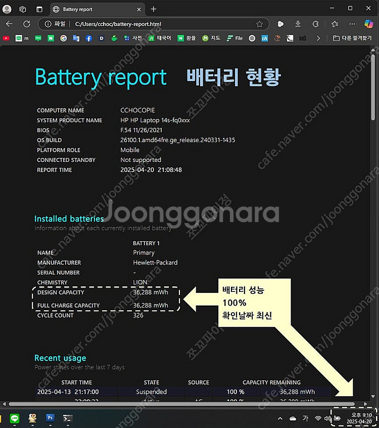Open a new tab with plus button
This screenshot has width=379, height=428.
[154, 9]
